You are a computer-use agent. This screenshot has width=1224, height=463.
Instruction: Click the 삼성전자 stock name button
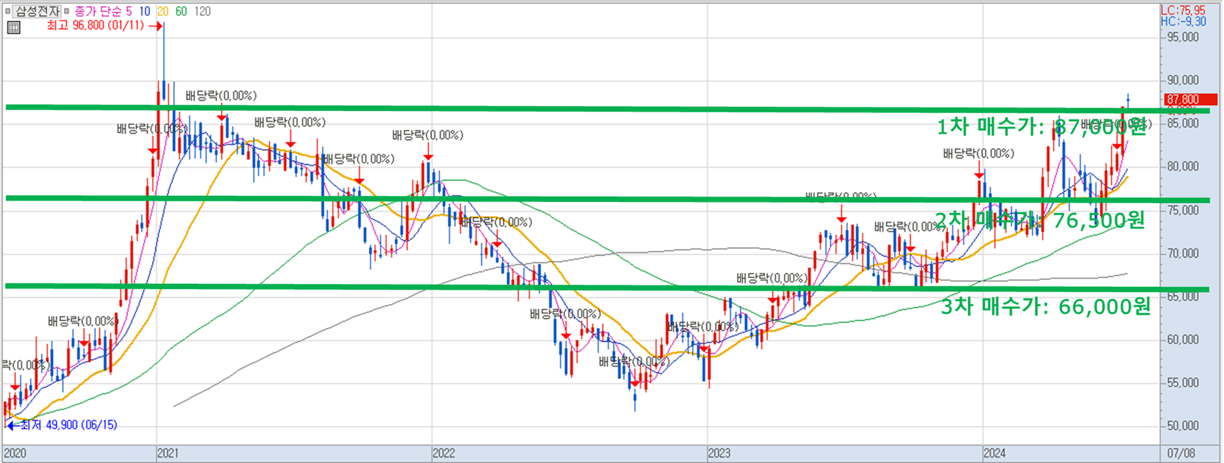pos(37,11)
